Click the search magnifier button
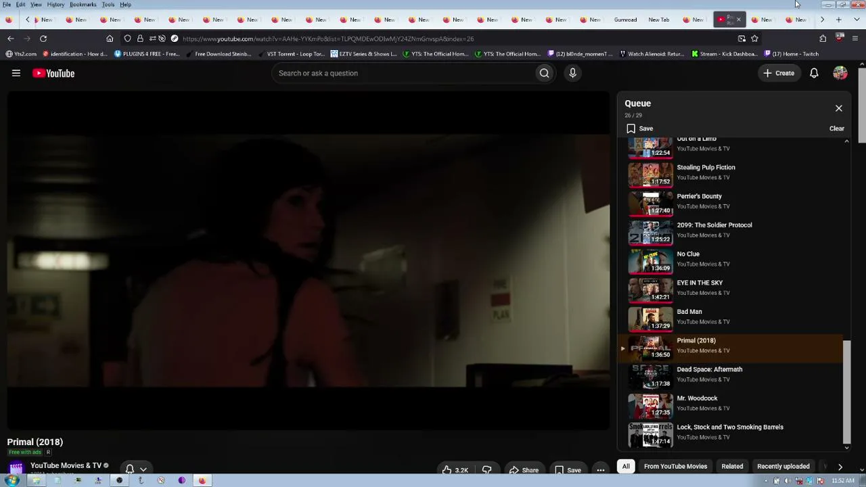The height and width of the screenshot is (487, 866). pyautogui.click(x=544, y=73)
